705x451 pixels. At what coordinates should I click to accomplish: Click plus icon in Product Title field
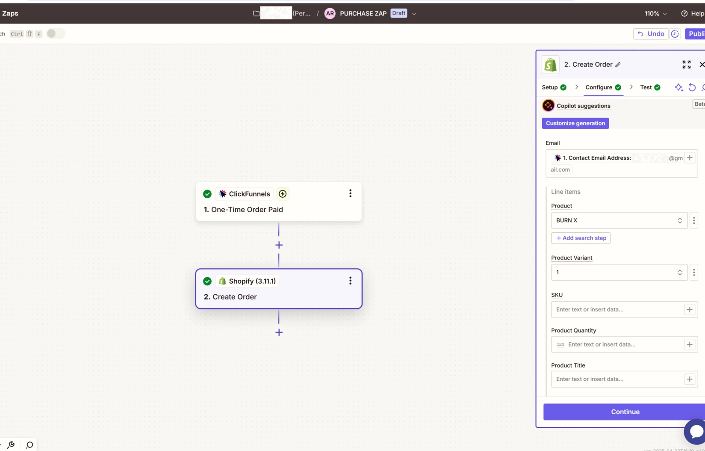tap(690, 379)
